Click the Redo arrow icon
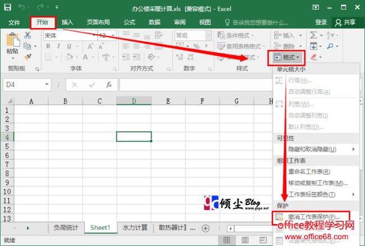This screenshot has width=365, height=246. [40, 7]
